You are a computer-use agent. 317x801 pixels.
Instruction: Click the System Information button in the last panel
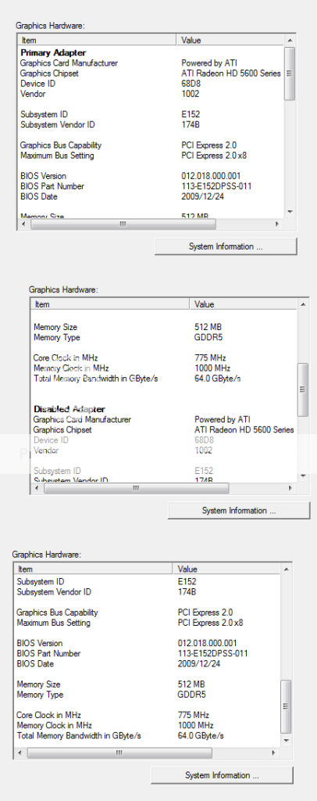pos(222,775)
